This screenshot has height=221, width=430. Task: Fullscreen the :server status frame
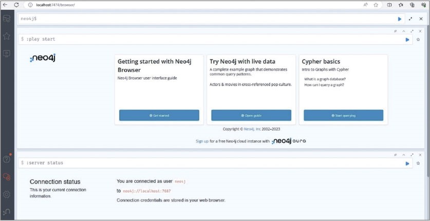click(x=412, y=155)
